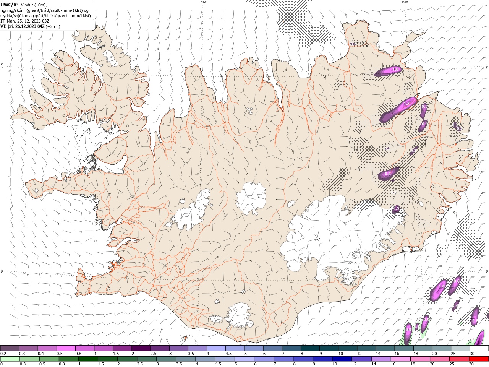Viewport: 489px width, 367px height.
Task: Pick lower legend swatch starting at 7
Action: tap(283, 359)
